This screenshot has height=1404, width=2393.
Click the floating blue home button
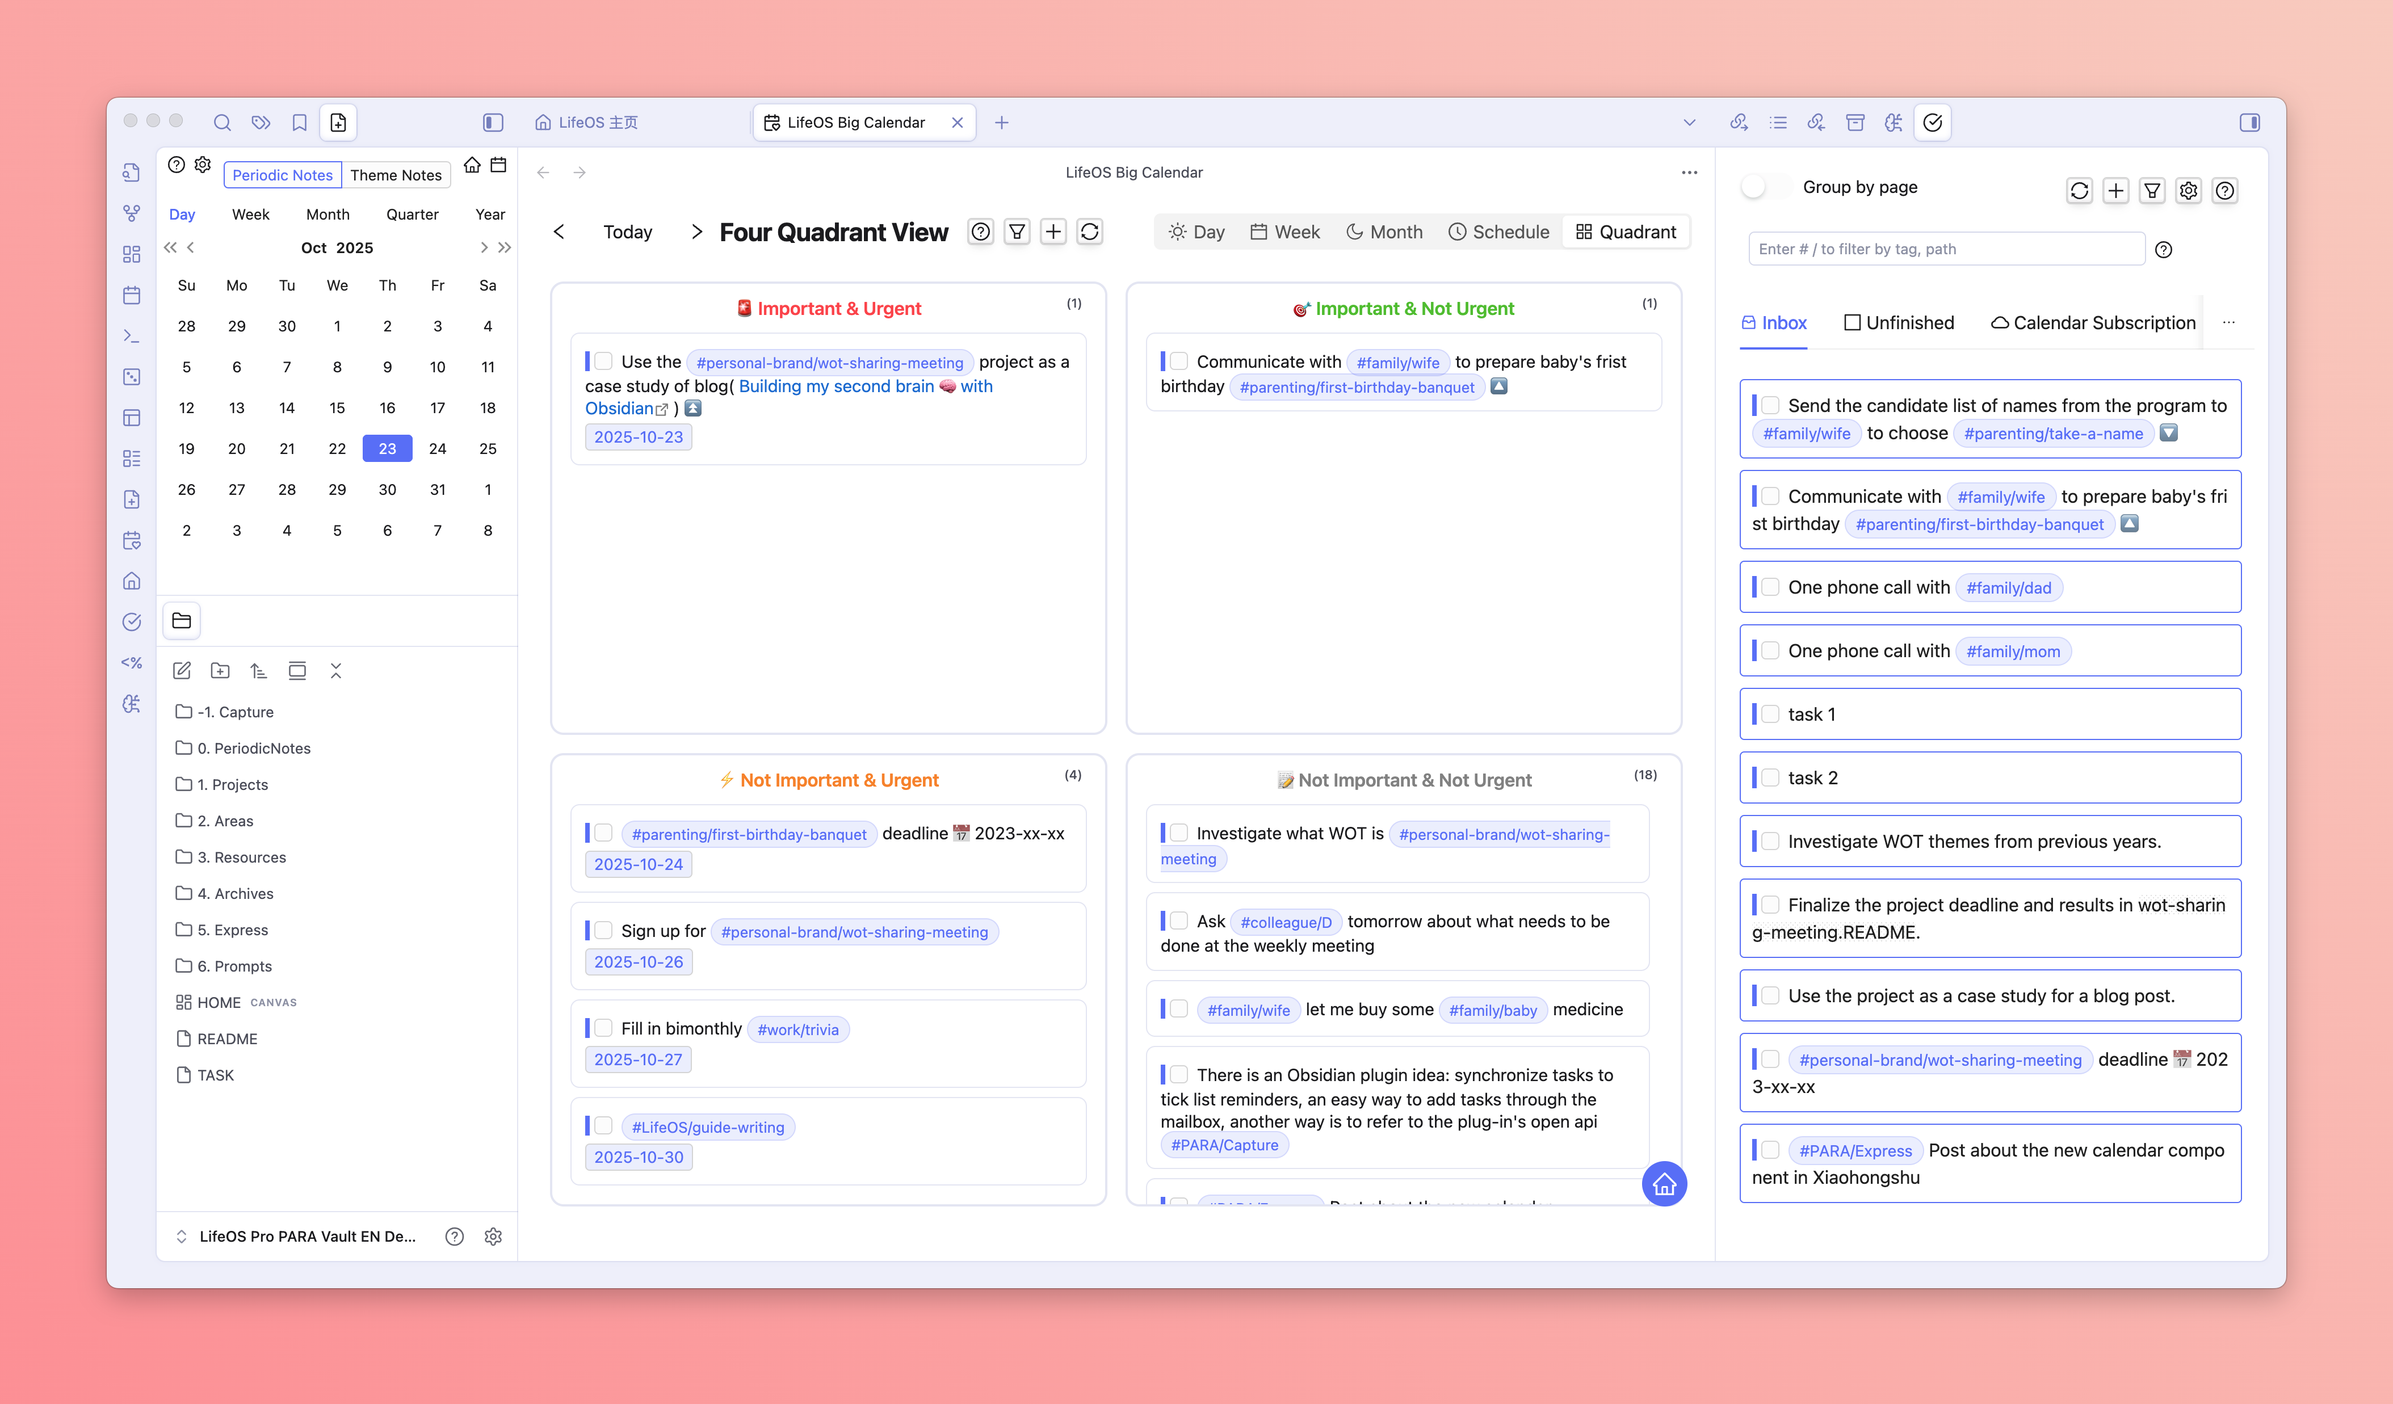pyautogui.click(x=1664, y=1184)
